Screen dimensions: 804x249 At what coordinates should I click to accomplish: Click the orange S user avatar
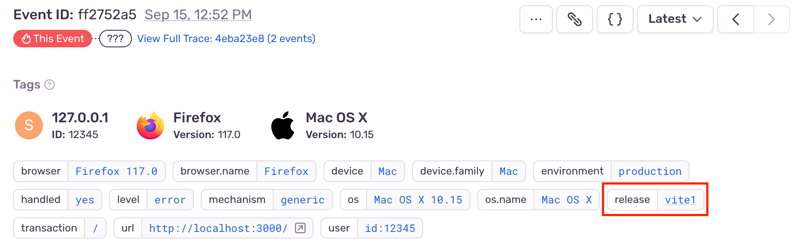pyautogui.click(x=29, y=125)
